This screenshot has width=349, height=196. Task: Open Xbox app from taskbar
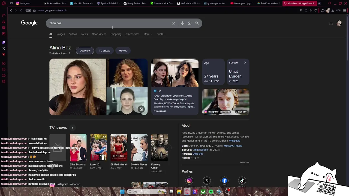click(x=203, y=192)
